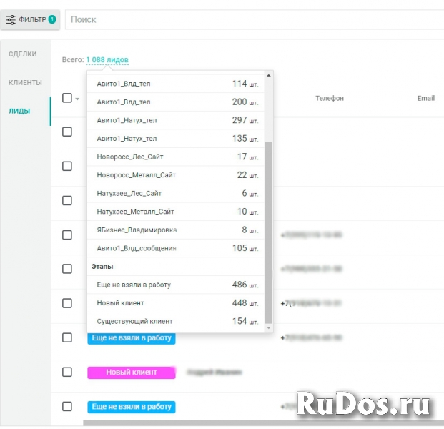The image size is (444, 429).
Task: Switch to the Клиенты tab
Action: (25, 82)
